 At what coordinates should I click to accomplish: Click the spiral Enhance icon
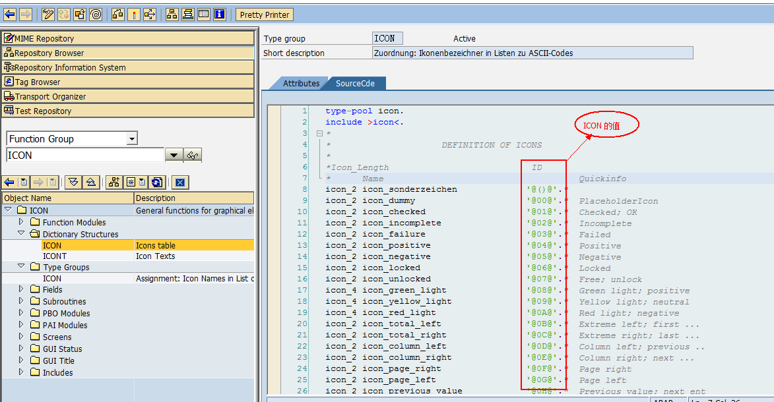click(x=96, y=14)
